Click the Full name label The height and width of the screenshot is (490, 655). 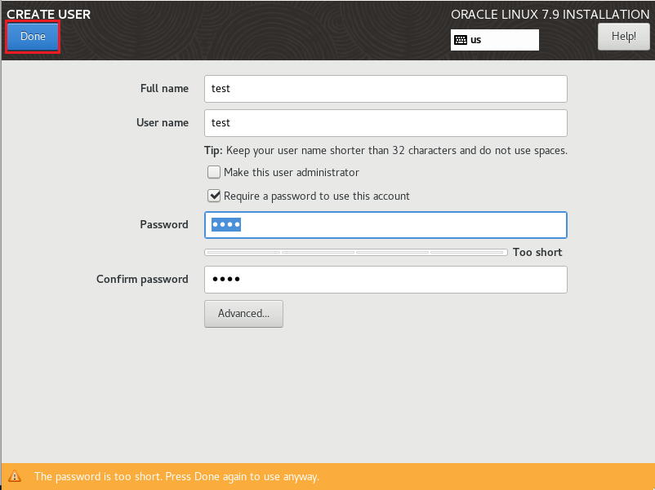[164, 88]
